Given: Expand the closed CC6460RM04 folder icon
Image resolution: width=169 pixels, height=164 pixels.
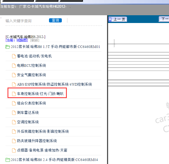Looking at the screenshot, I should [8, 160].
